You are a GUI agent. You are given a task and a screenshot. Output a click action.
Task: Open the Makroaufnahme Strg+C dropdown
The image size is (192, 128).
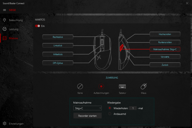(87, 108)
